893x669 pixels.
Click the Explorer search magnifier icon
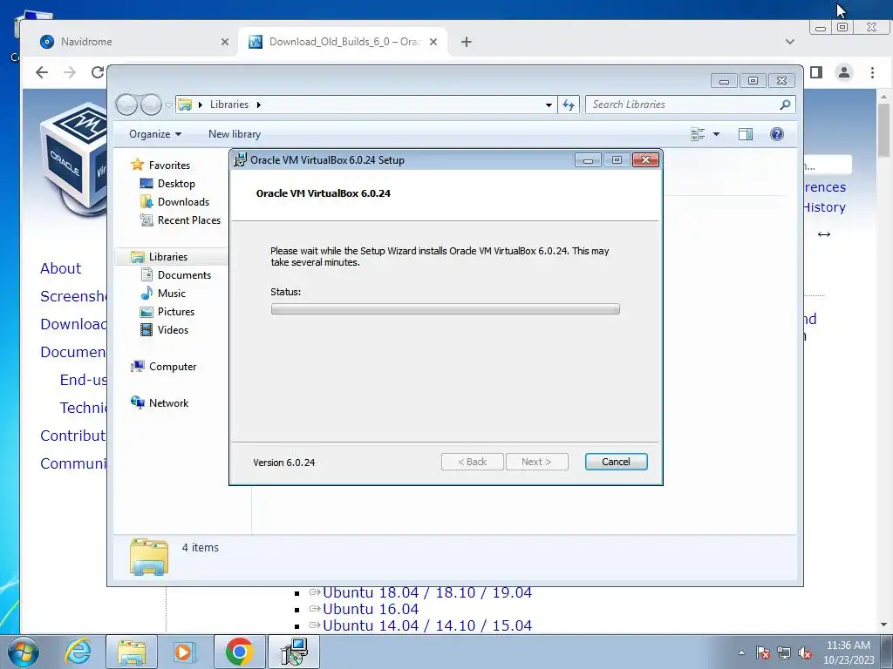pyautogui.click(x=785, y=105)
